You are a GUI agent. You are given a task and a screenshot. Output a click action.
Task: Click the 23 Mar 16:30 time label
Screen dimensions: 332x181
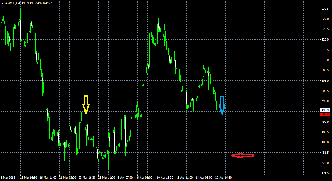tap(87, 177)
